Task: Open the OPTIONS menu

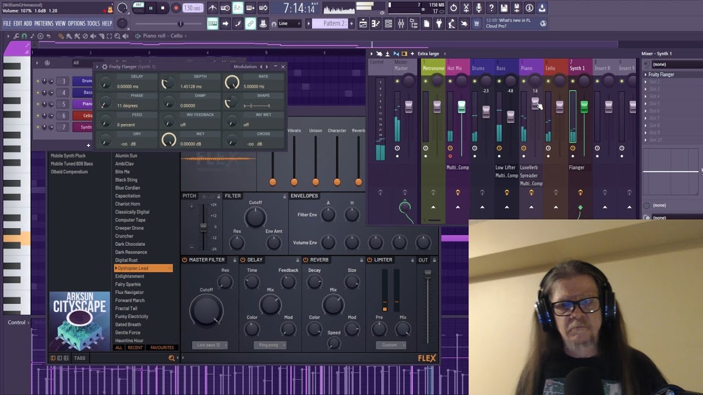Action: coord(76,24)
